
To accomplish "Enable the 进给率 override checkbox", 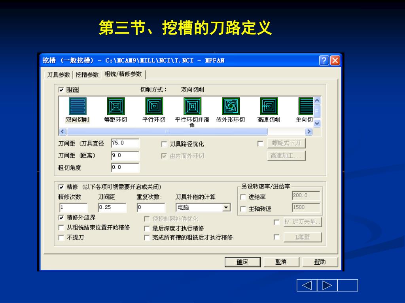I will tap(243, 197).
